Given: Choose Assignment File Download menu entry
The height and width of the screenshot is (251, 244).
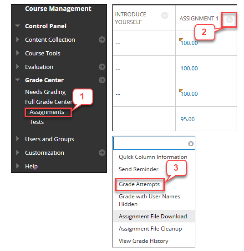Looking at the screenshot, I should coord(153,217).
